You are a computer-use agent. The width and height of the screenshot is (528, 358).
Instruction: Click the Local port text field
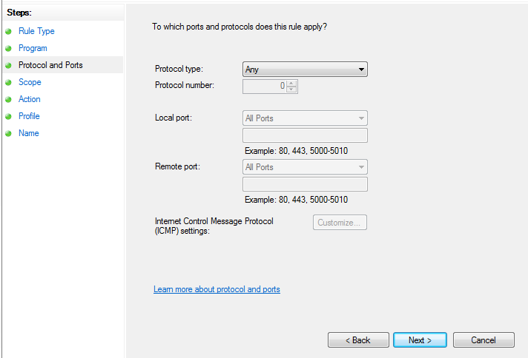[x=305, y=135]
